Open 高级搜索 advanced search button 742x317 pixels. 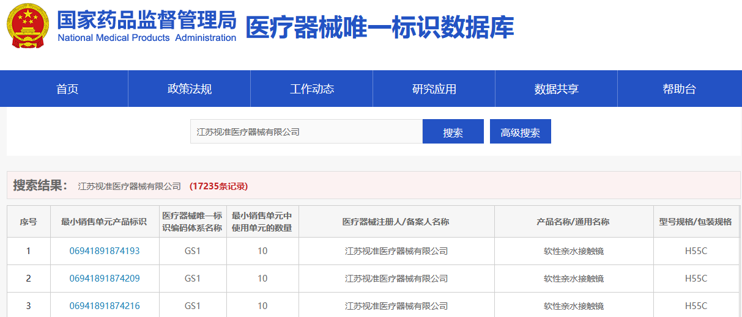pyautogui.click(x=521, y=132)
